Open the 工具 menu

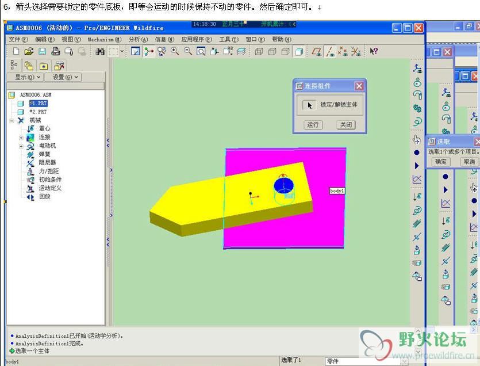point(229,39)
